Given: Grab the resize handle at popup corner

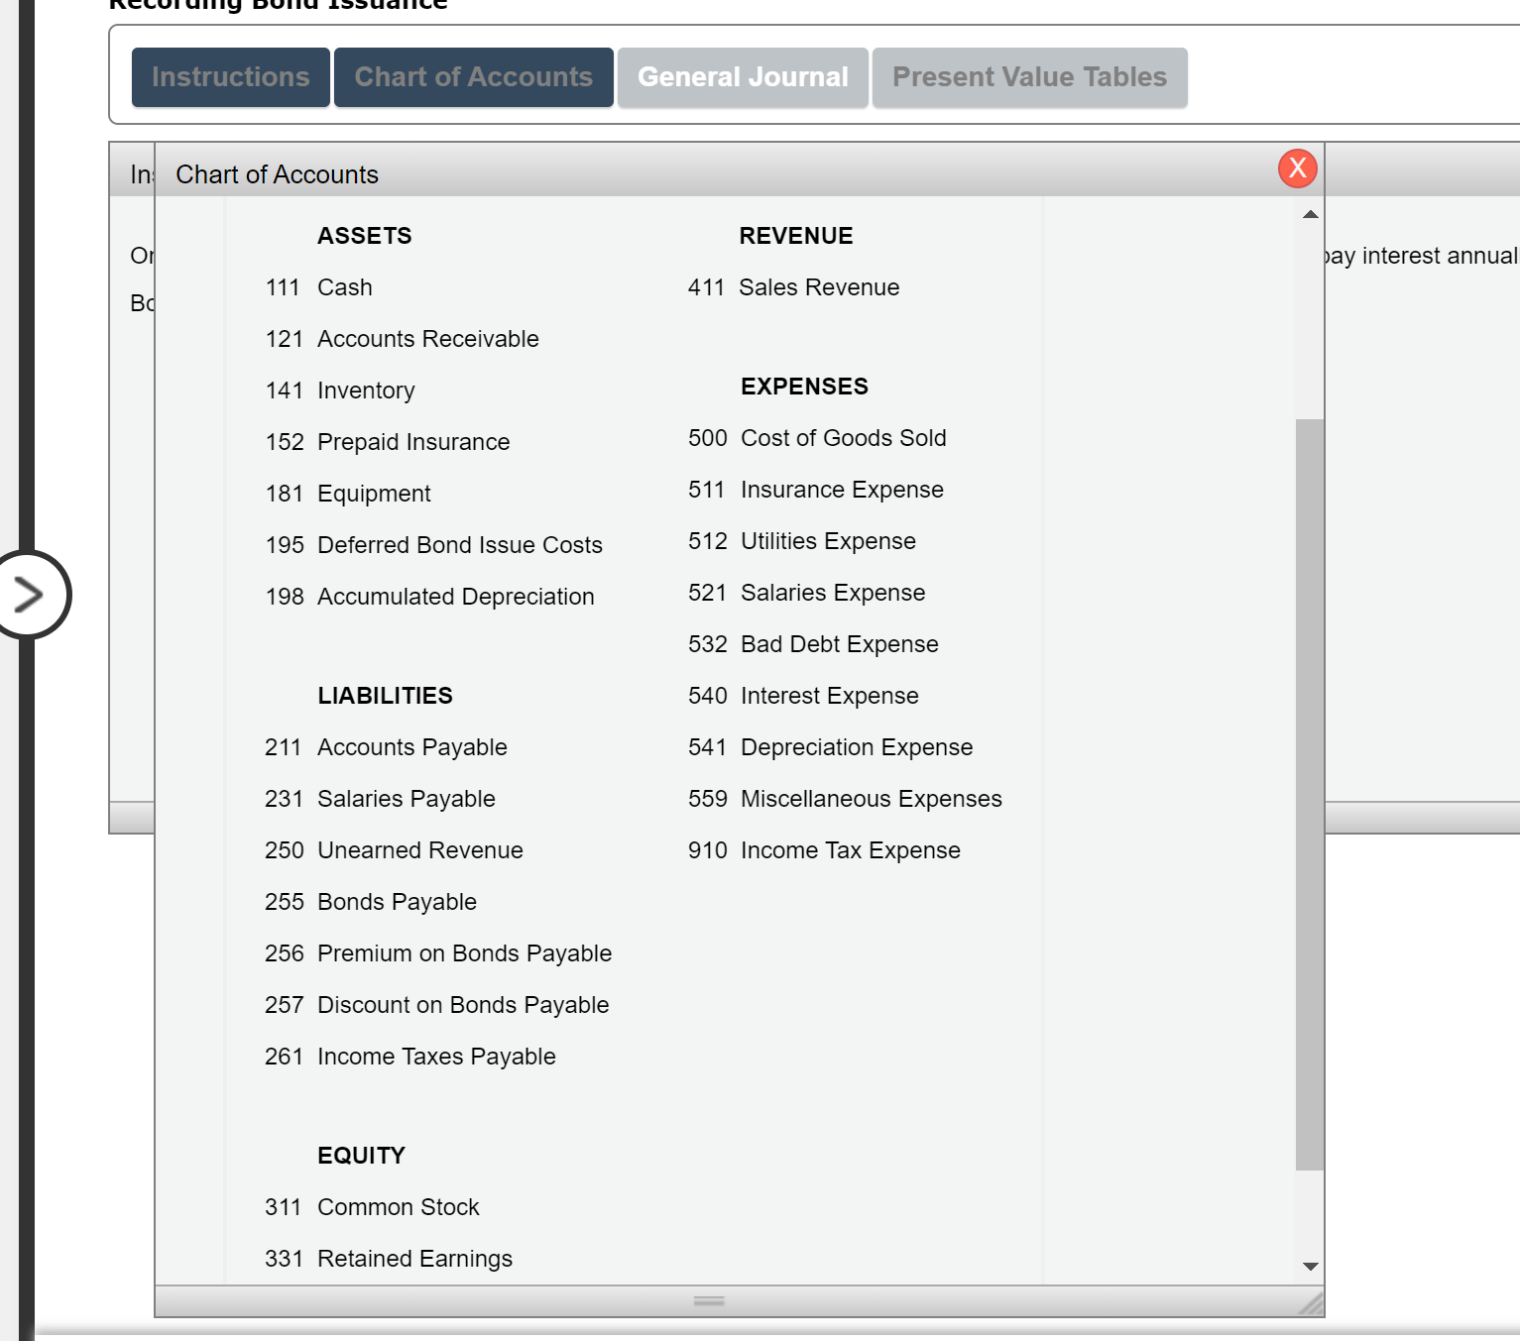Looking at the screenshot, I should click(x=1311, y=1304).
